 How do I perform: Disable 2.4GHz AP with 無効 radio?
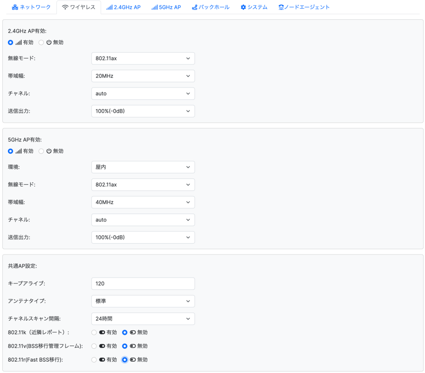41,43
